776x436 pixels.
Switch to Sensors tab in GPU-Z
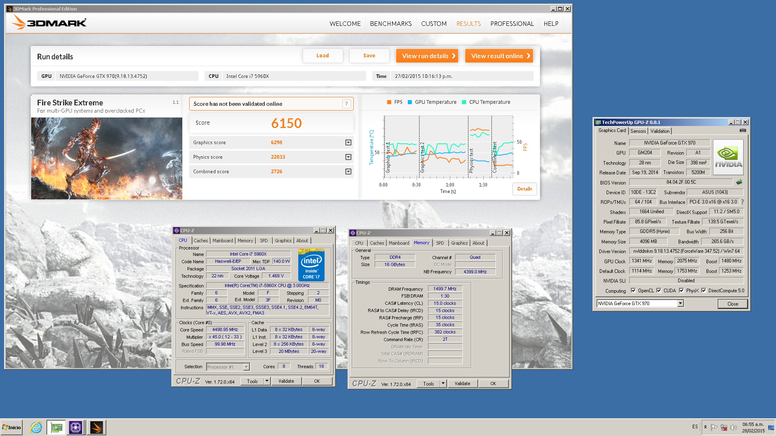point(638,131)
